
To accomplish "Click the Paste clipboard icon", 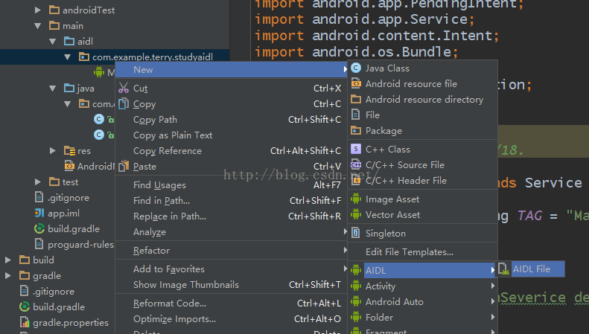I will 123,166.
